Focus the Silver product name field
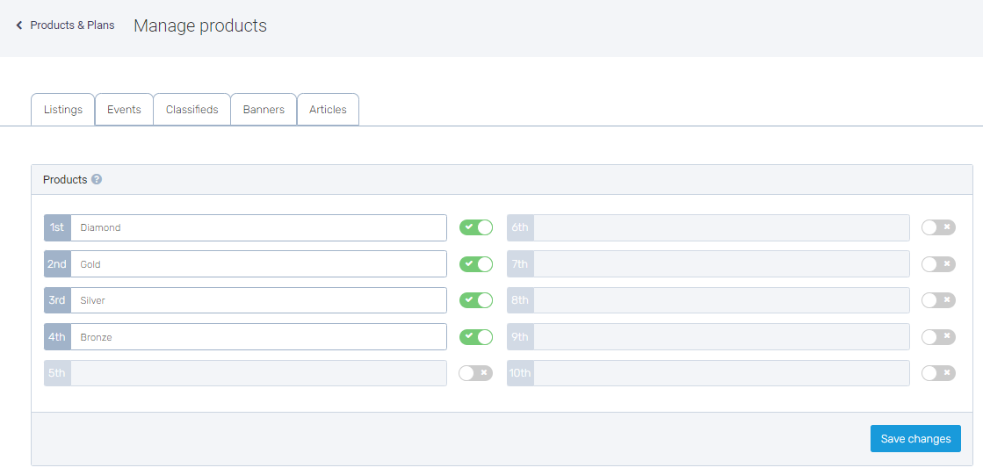Viewport: 983px width, 475px height. click(258, 300)
